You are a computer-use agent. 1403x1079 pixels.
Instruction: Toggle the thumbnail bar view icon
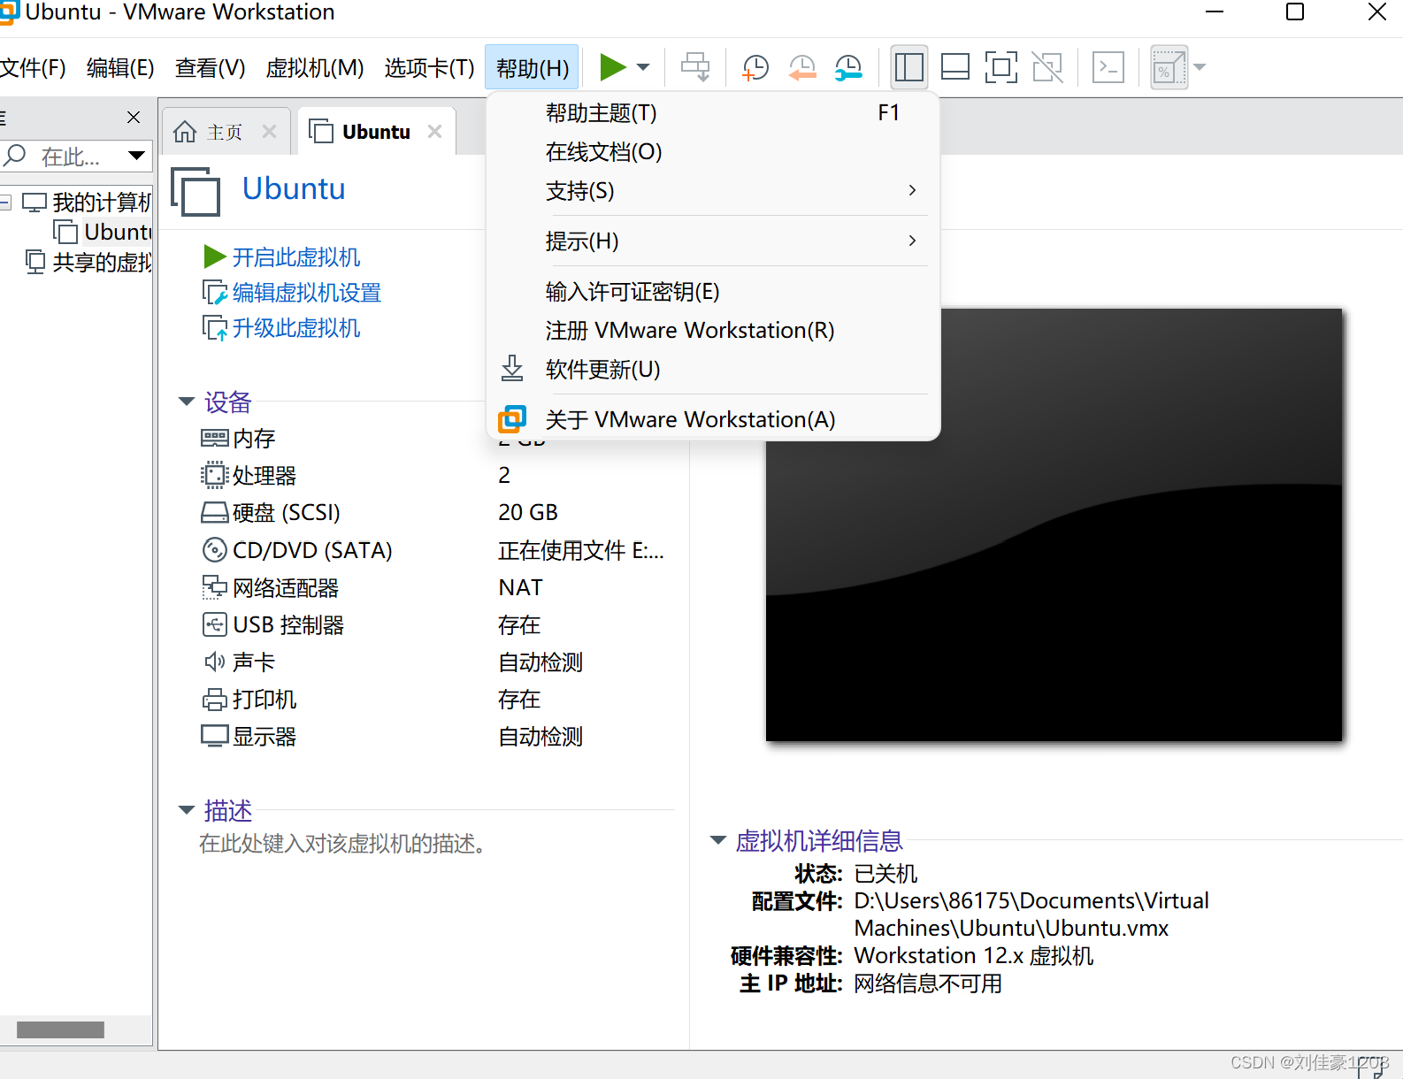point(954,67)
